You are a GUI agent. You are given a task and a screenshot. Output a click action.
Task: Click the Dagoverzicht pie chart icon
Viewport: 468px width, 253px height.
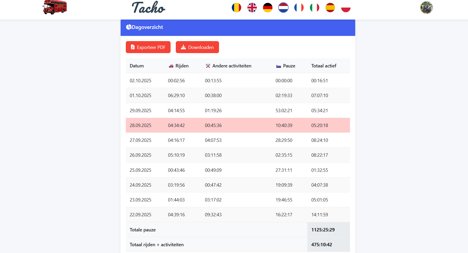point(129,27)
